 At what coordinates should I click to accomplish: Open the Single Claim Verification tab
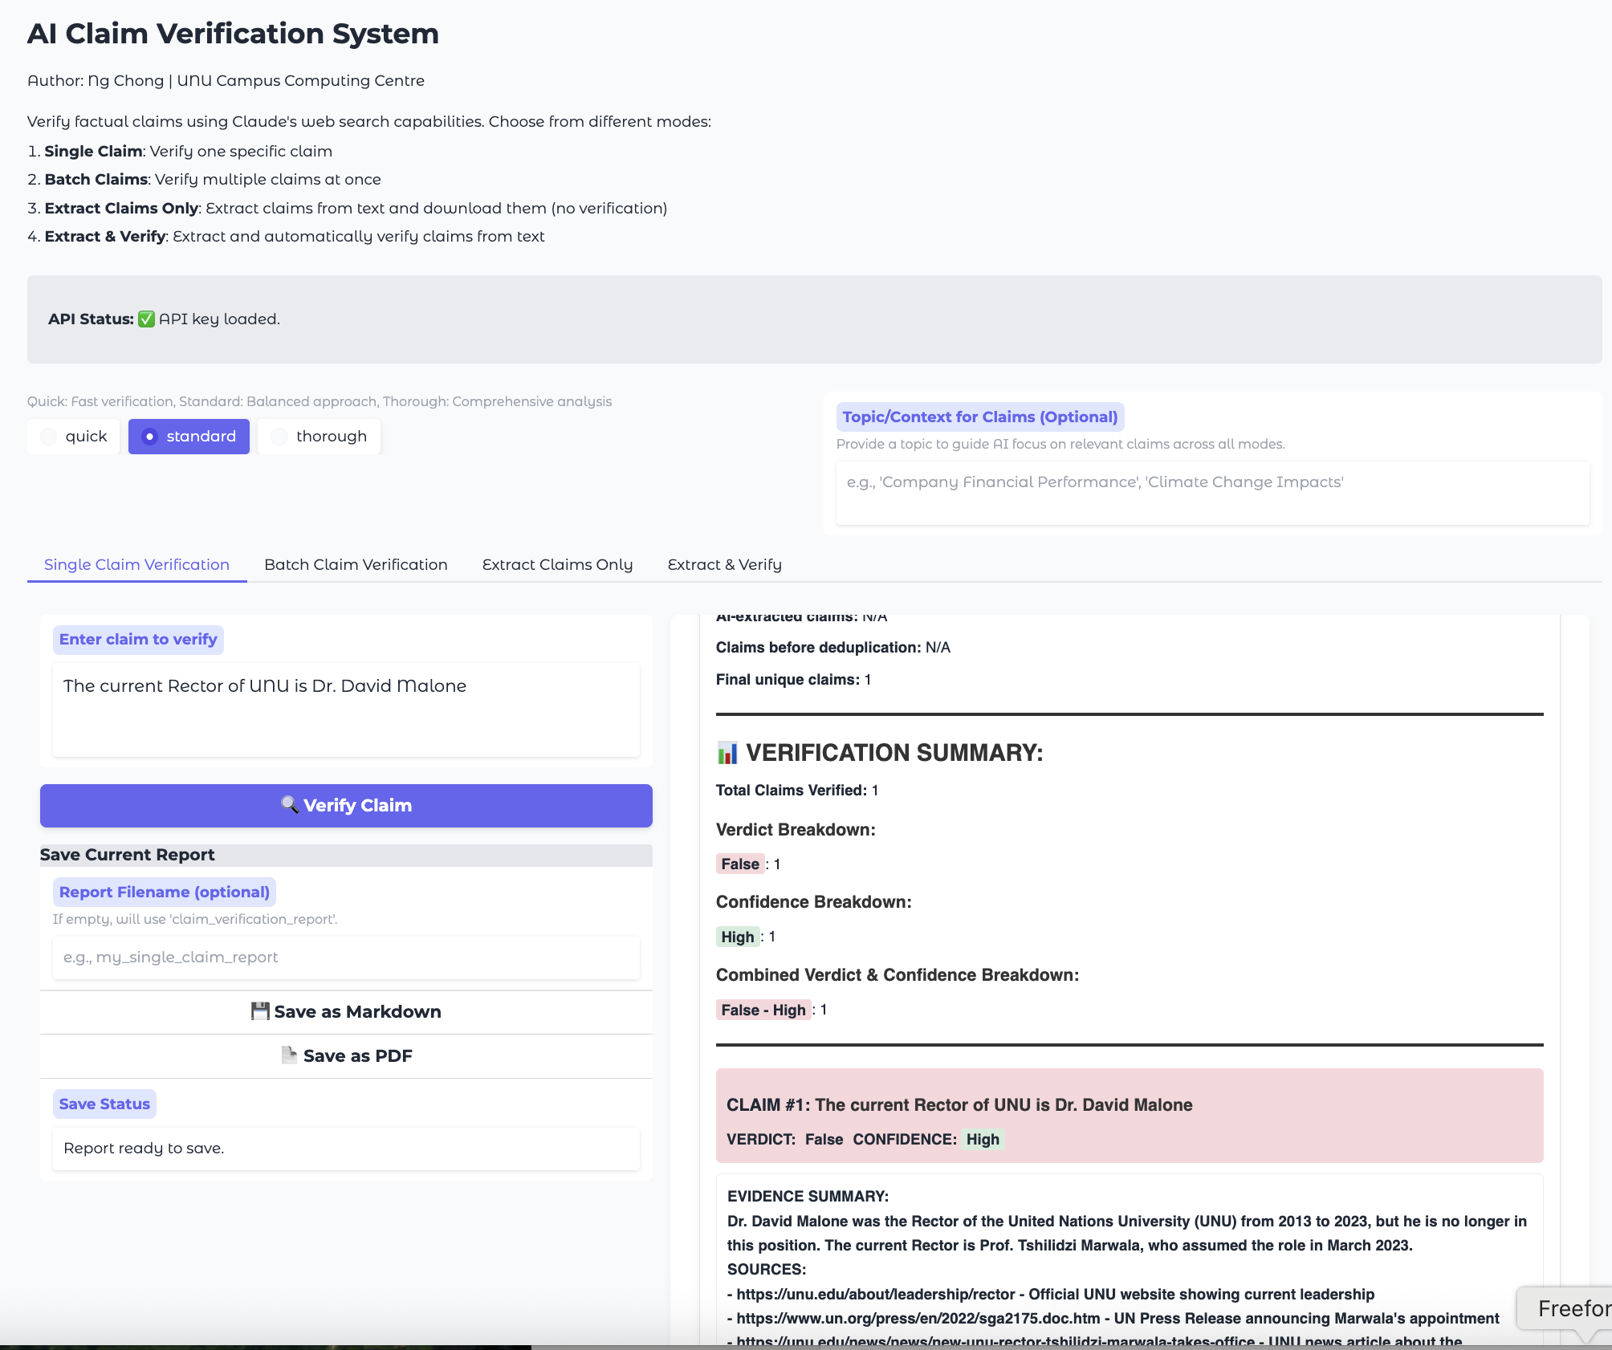click(136, 564)
